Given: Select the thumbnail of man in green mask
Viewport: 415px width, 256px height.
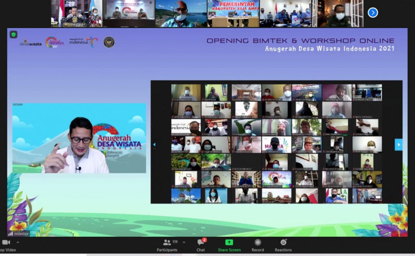Looking at the screenshot, I should [338, 14].
